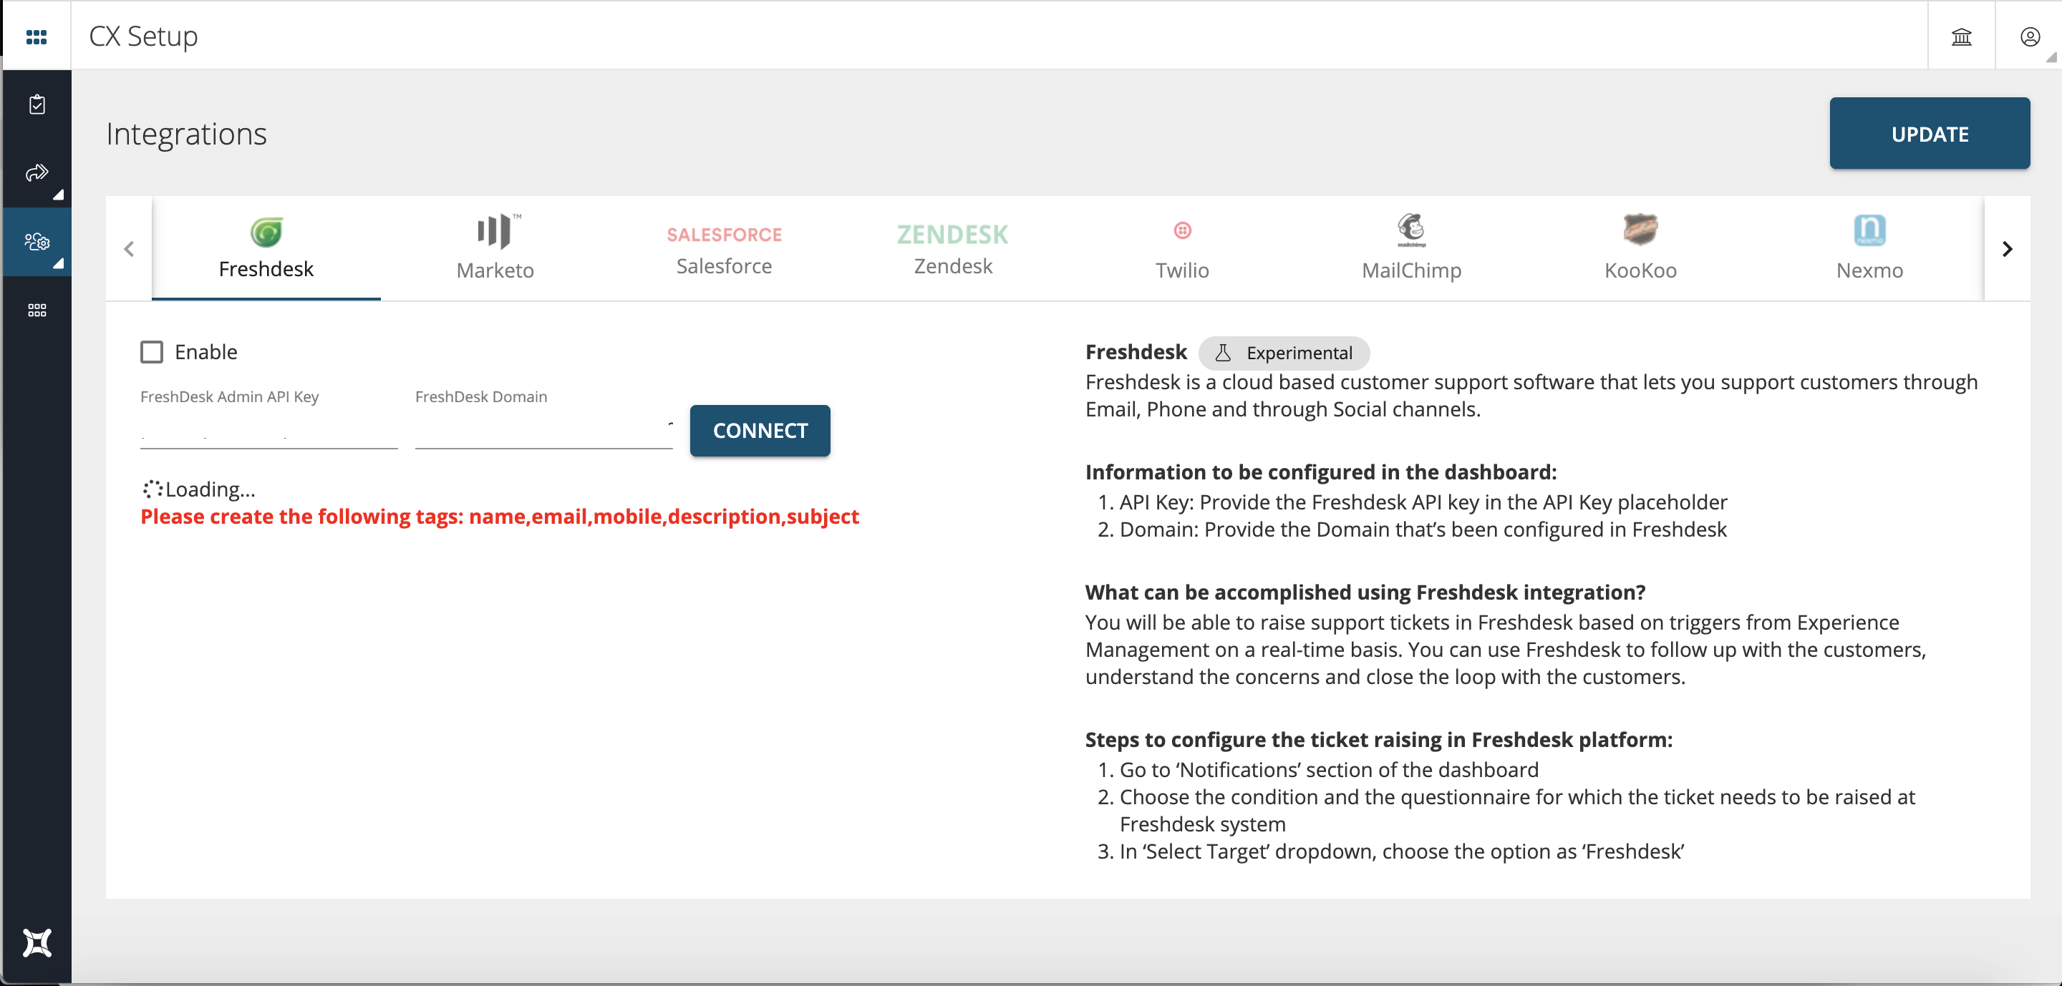Show more integrations with right chevron

(2007, 249)
